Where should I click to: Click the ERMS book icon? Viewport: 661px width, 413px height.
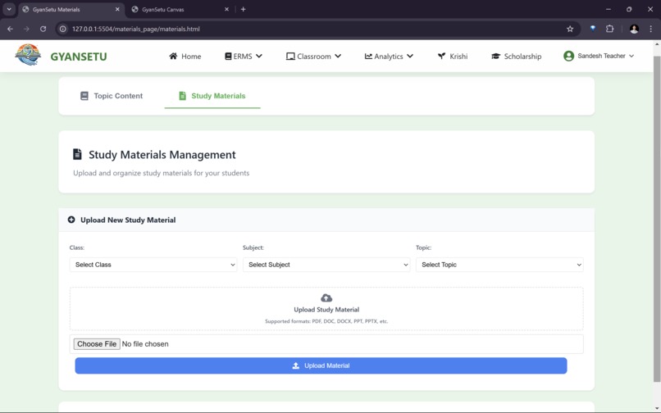pyautogui.click(x=228, y=56)
